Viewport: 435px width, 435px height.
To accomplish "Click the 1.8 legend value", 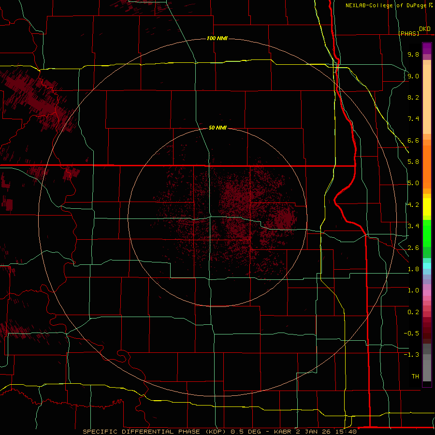I will [x=413, y=269].
